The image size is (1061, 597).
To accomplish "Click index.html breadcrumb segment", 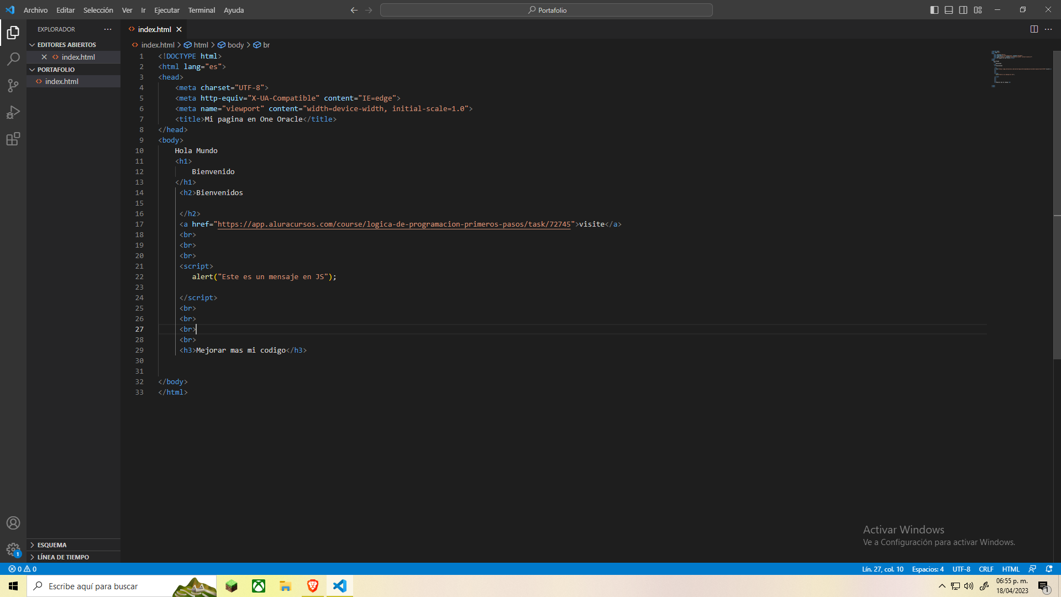I will click(153, 45).
